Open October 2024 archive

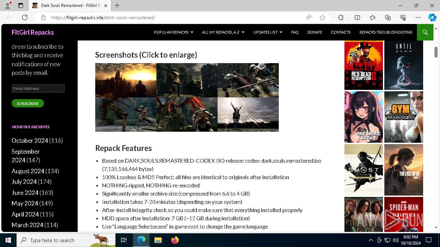[30, 141]
